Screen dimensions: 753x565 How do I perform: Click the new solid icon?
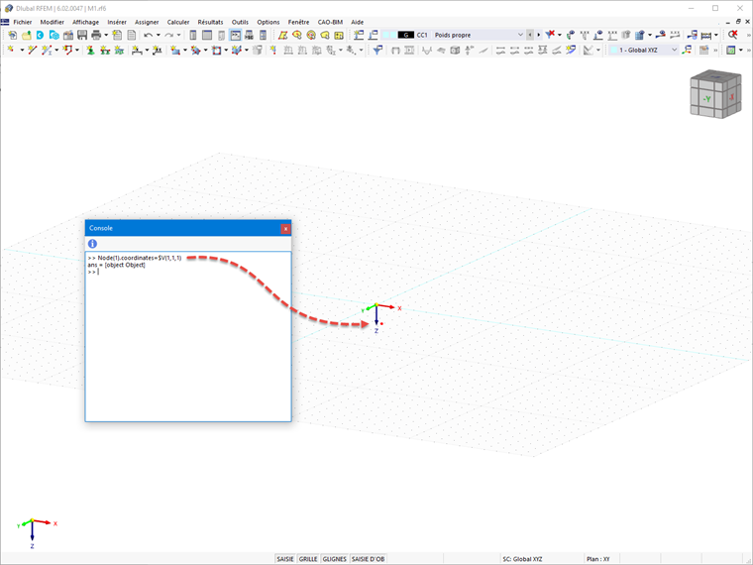click(237, 50)
